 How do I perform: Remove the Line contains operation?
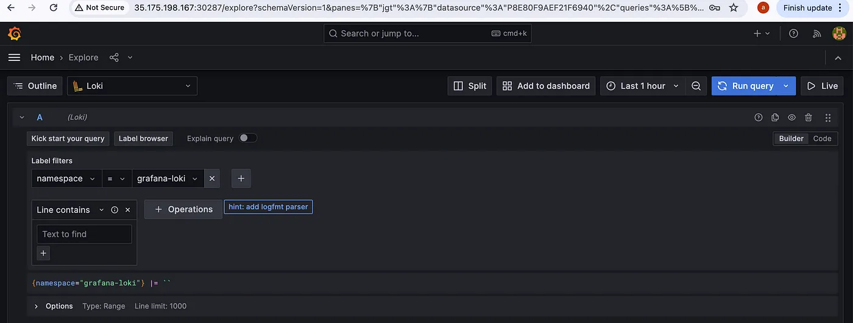(x=128, y=210)
